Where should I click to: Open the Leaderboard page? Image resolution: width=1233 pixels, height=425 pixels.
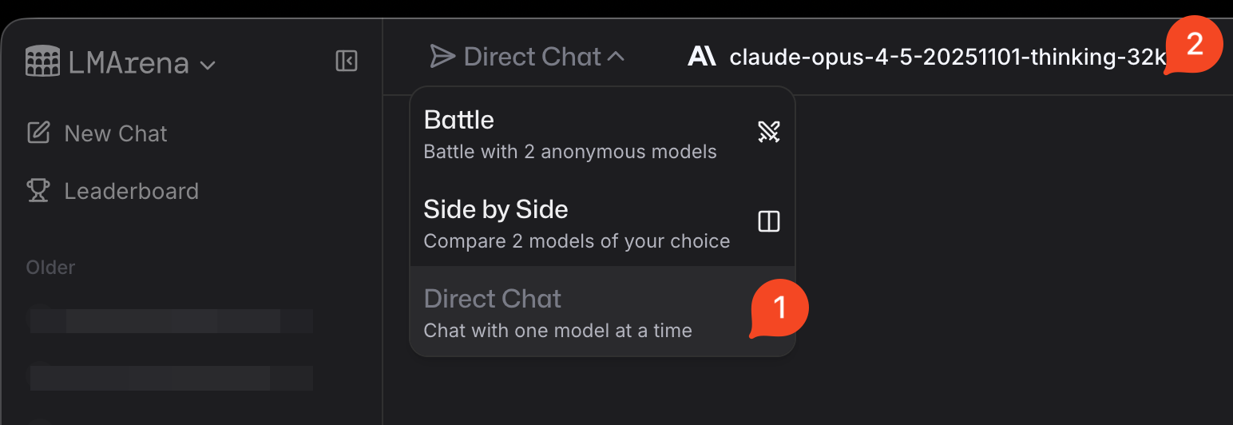131,192
